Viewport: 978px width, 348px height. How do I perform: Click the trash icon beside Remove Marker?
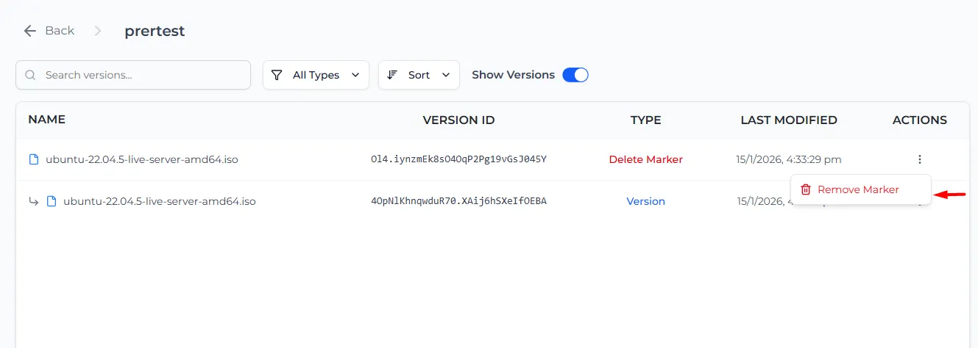(x=806, y=189)
